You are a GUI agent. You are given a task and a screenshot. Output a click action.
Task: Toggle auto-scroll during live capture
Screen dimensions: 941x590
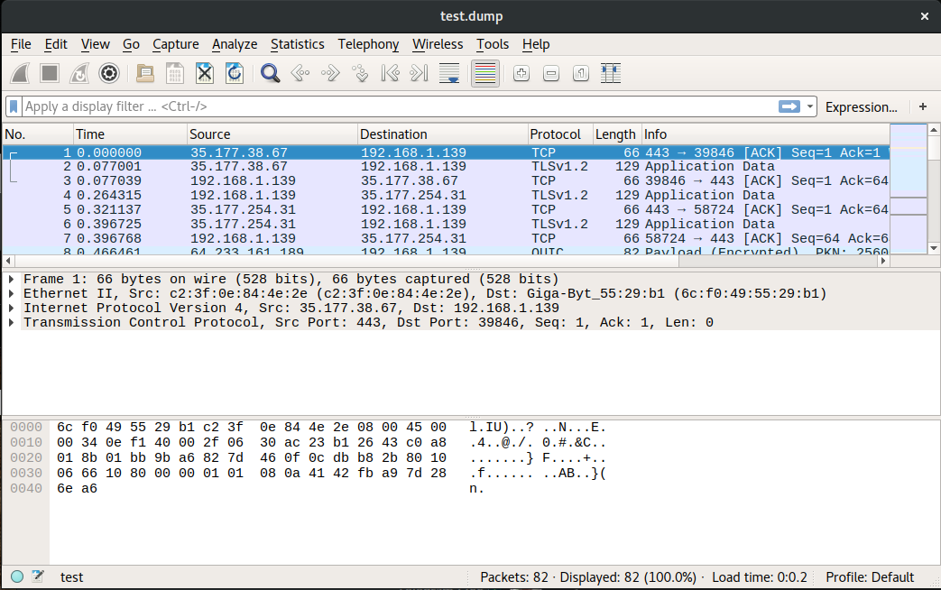coord(449,74)
